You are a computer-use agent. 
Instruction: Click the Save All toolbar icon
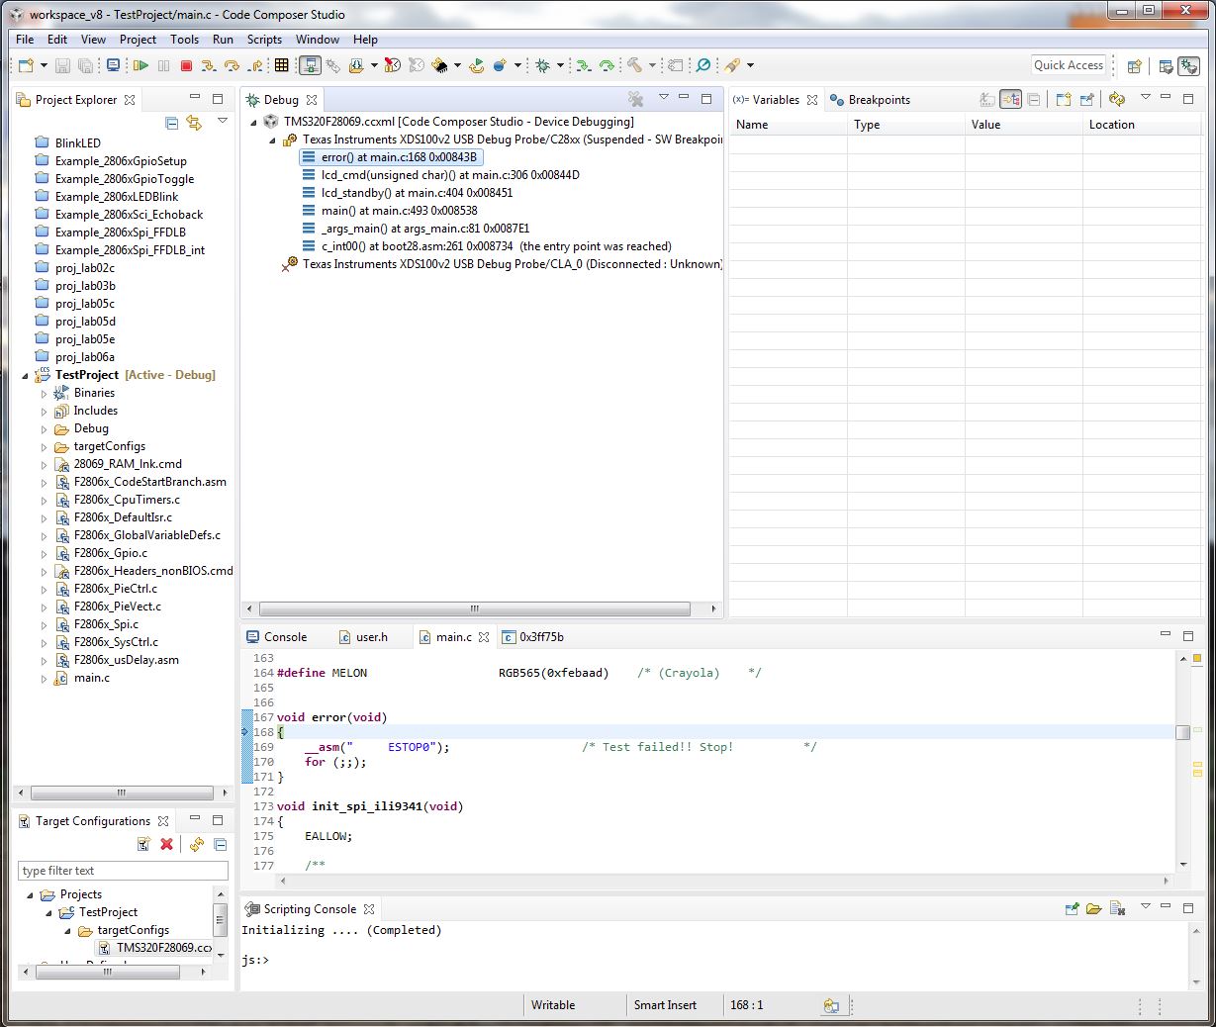(86, 65)
